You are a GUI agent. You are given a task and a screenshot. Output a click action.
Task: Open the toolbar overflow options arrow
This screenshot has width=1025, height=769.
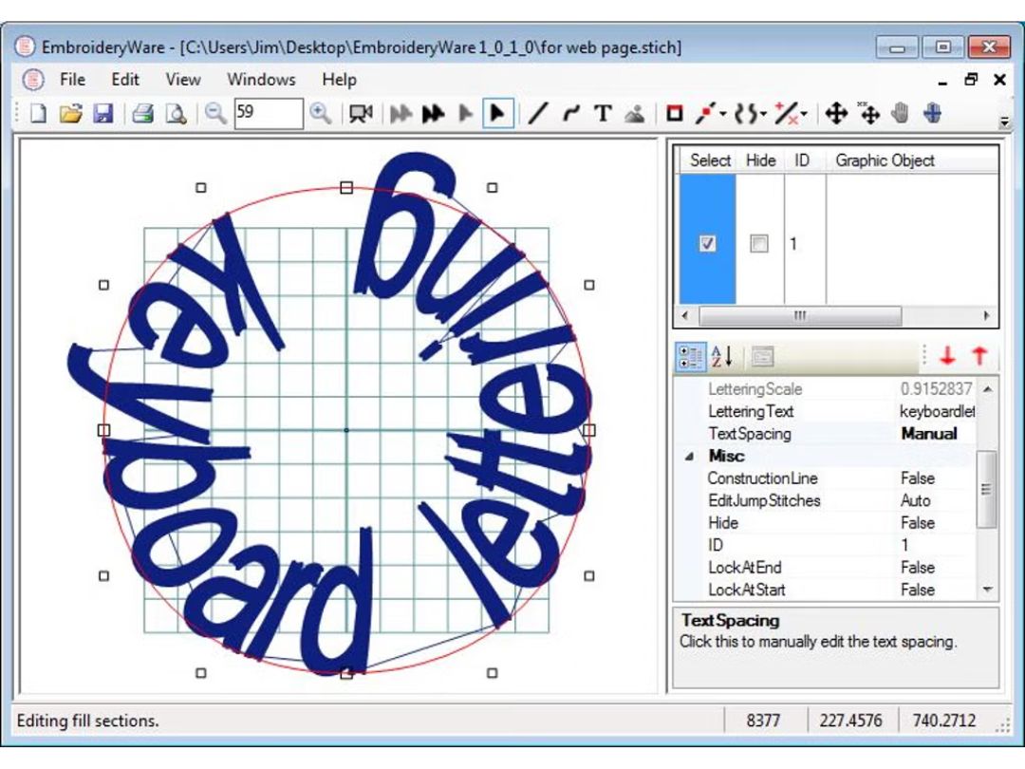pyautogui.click(x=1004, y=122)
